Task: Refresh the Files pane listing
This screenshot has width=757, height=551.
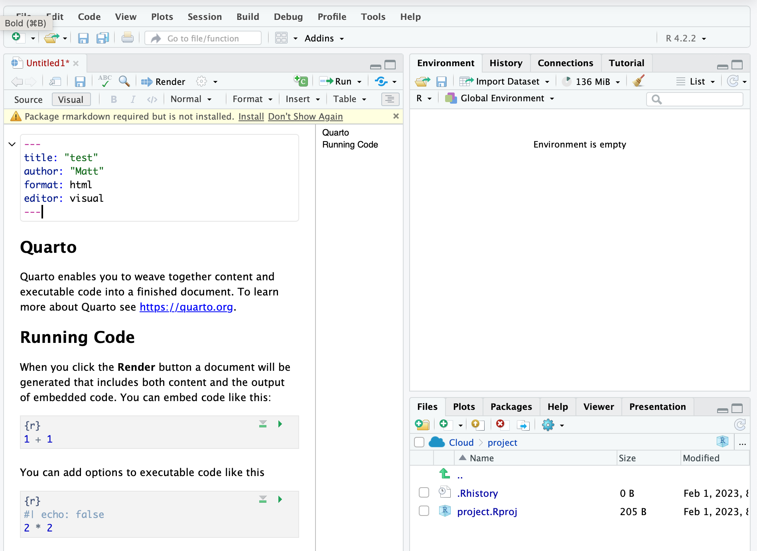Action: coord(740,425)
